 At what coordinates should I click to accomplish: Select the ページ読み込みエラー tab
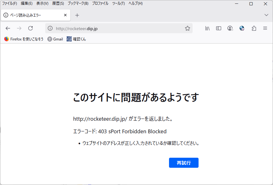(x=36, y=15)
